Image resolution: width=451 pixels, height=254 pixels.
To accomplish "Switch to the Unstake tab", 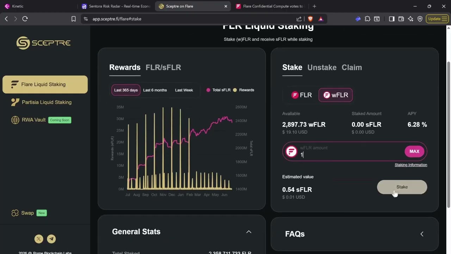I will 322,67.
